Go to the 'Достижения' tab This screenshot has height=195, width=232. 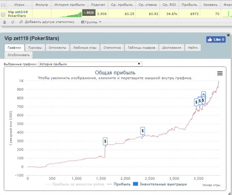click(x=172, y=48)
